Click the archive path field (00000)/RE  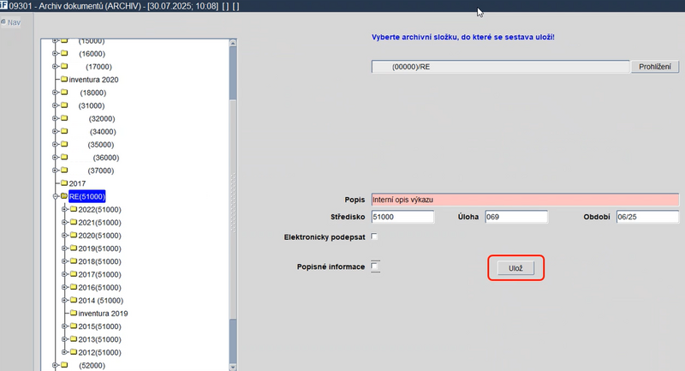(x=501, y=67)
